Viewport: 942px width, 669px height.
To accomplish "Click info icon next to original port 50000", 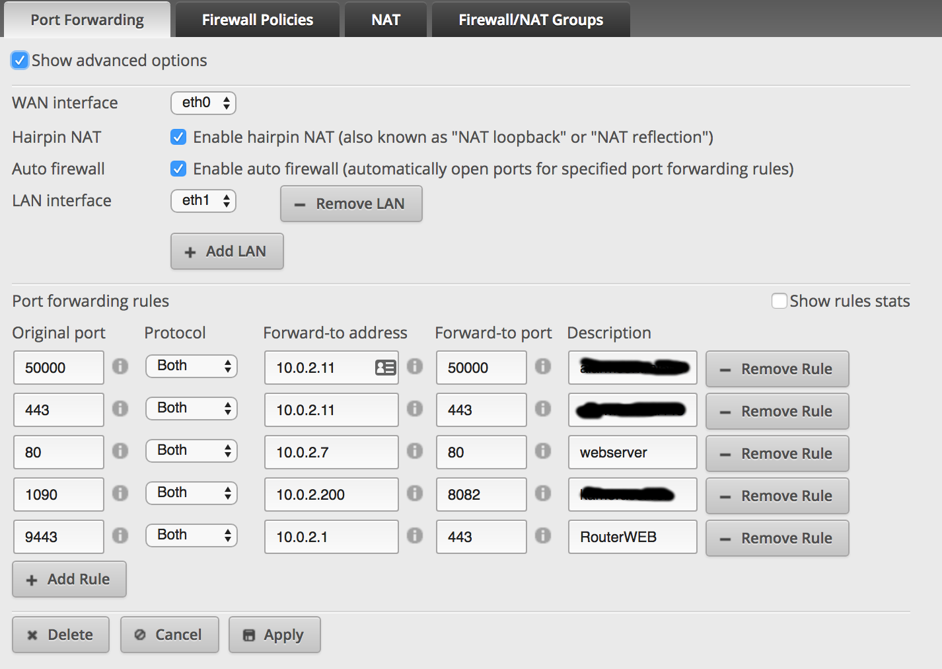I will [120, 366].
